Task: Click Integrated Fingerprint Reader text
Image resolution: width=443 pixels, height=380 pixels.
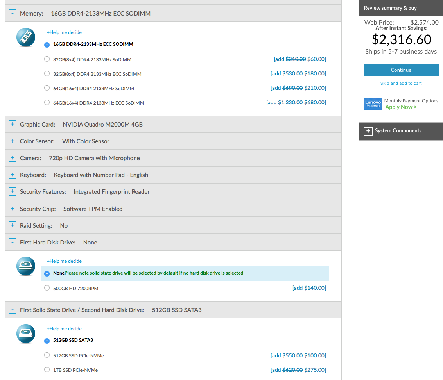Action: [x=111, y=192]
